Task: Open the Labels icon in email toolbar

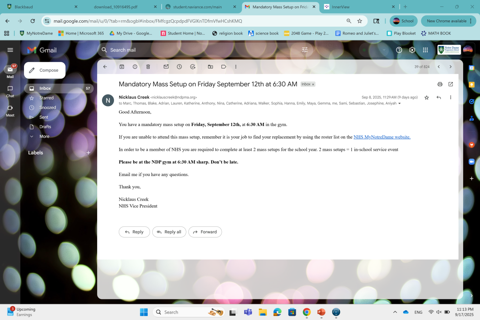Action: (223, 66)
